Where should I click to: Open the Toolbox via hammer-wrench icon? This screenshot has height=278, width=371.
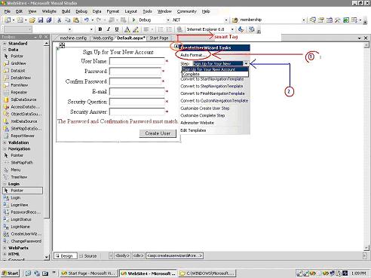338,20
